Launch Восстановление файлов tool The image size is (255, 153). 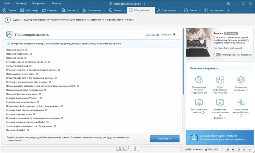[x=199, y=106]
